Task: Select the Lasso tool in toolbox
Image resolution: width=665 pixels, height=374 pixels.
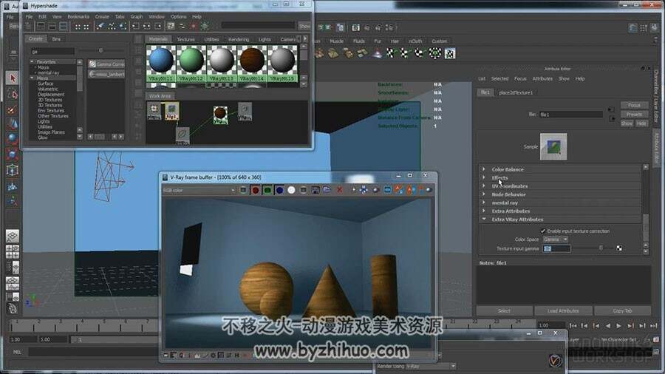Action: pyautogui.click(x=13, y=94)
